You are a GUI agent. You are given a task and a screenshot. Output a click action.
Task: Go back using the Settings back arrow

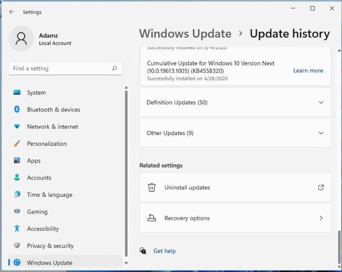[x=12, y=12]
